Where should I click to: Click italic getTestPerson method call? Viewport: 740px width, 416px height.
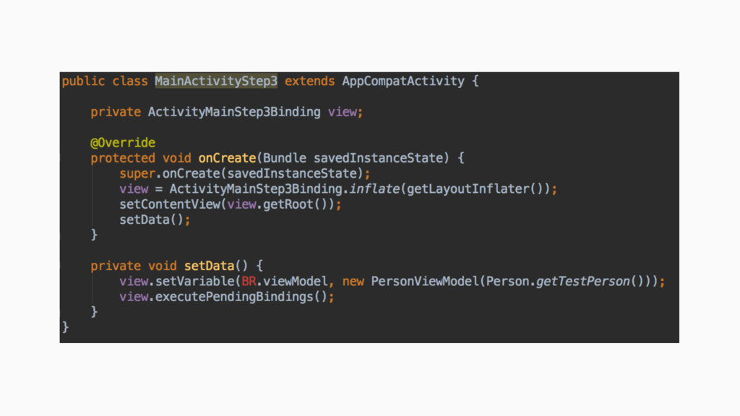(583, 282)
